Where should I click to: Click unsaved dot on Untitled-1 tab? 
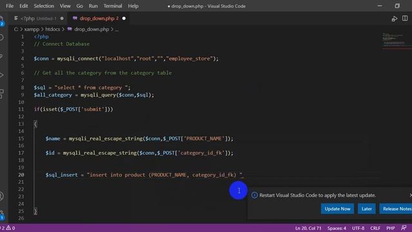point(62,19)
